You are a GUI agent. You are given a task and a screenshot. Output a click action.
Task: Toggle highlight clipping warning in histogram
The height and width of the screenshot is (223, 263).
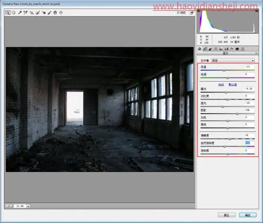pos(257,11)
